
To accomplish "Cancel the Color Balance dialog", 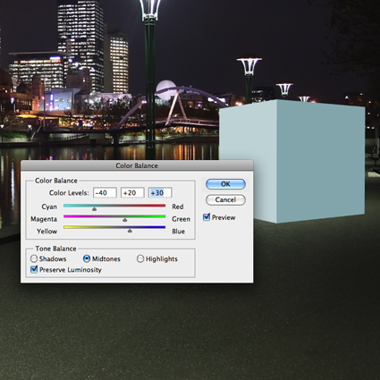I will [225, 199].
